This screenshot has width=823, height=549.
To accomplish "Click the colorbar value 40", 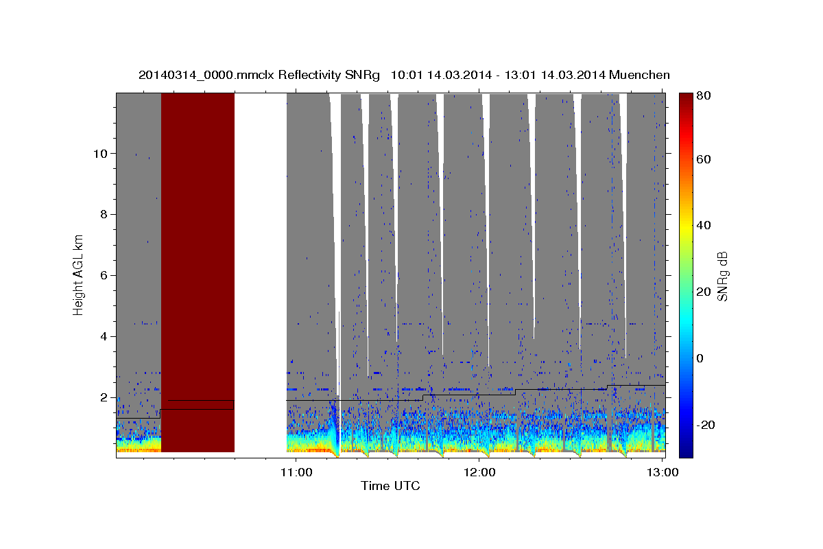I will point(703,225).
